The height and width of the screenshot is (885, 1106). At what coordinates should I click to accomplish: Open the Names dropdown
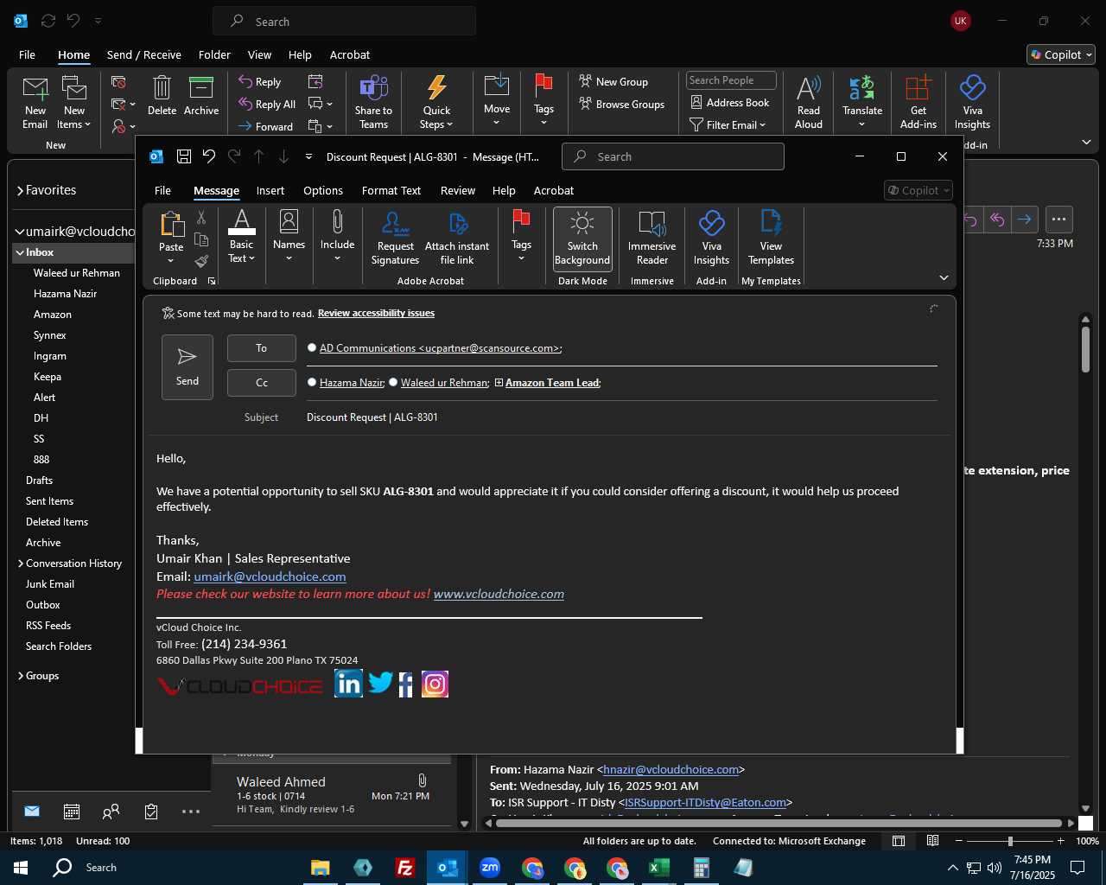point(289,236)
